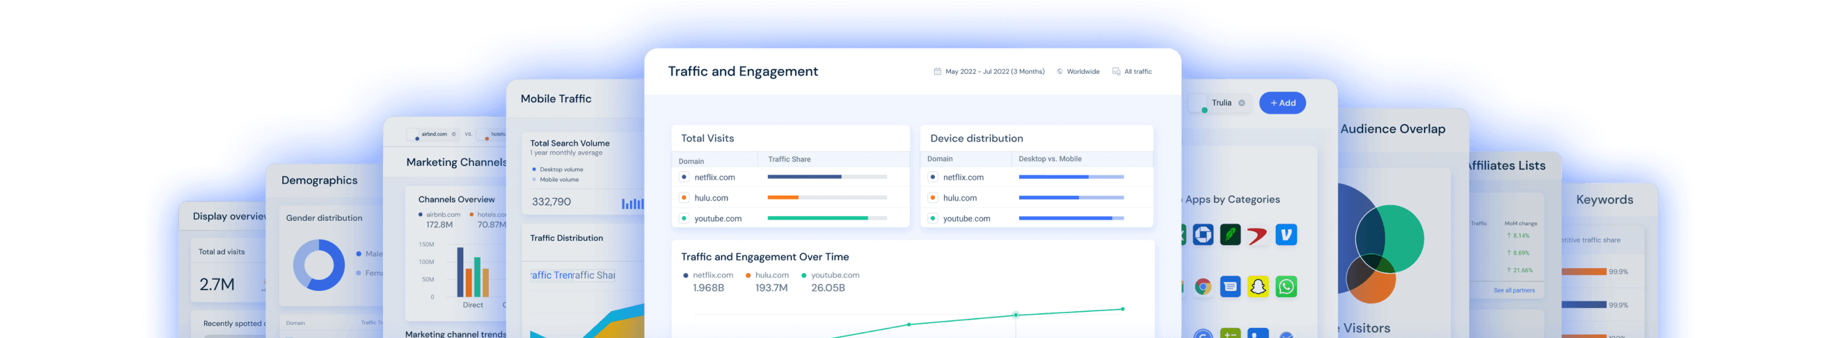Expand the All traffic filter
Viewport: 1838px width, 338px height.
1137,71
